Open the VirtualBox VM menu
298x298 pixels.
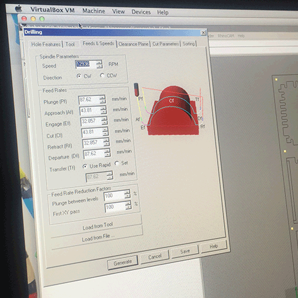(52, 10)
